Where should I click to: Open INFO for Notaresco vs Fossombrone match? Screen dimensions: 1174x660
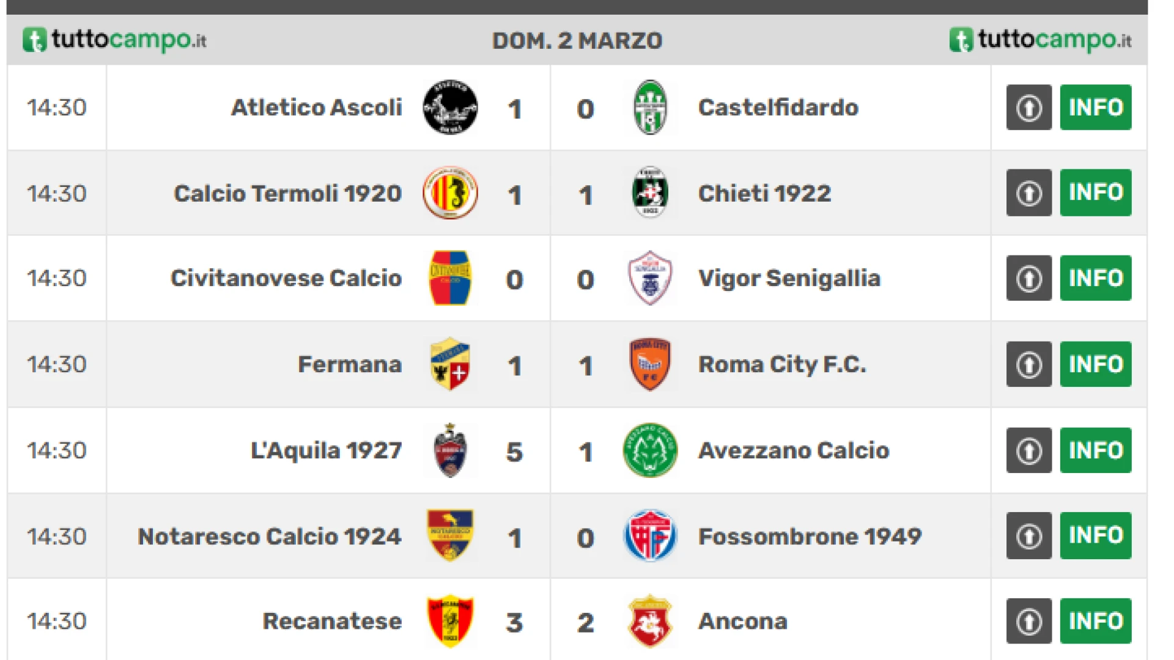click(x=1096, y=535)
